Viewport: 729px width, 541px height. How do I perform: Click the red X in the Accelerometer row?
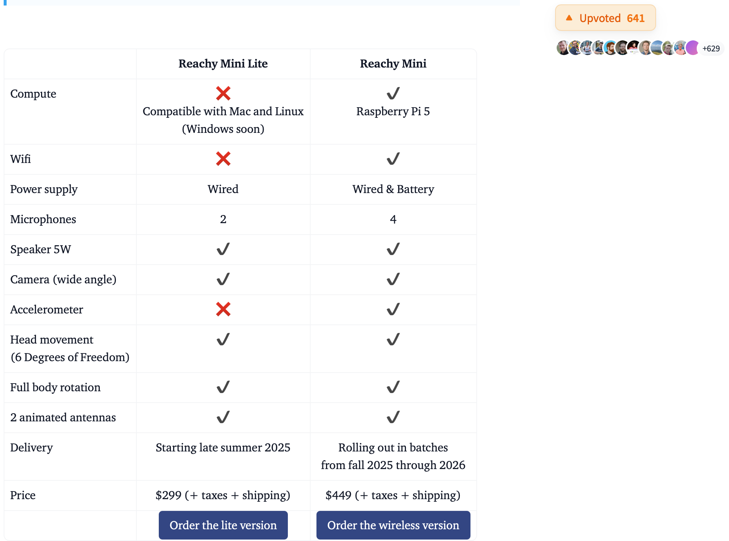click(223, 309)
